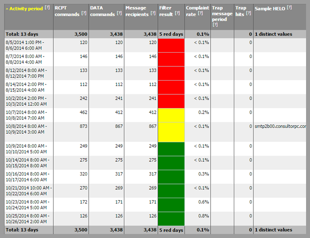The width and height of the screenshot is (310, 238).
Task: Click complaint rate value 0.6%
Action: pyautogui.click(x=204, y=202)
